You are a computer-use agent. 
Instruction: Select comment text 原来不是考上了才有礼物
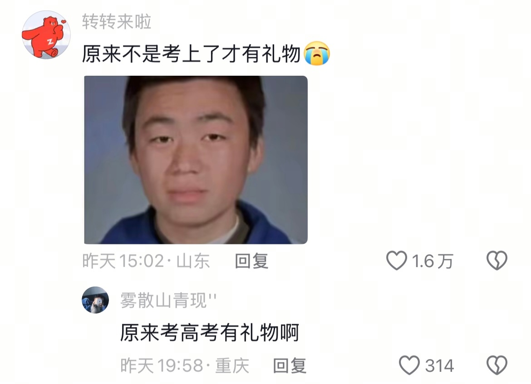tap(192, 54)
